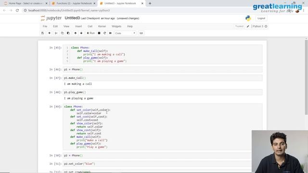The image size is (308, 173).
Task: Click the Jupyter logo
Action: pos(51,18)
